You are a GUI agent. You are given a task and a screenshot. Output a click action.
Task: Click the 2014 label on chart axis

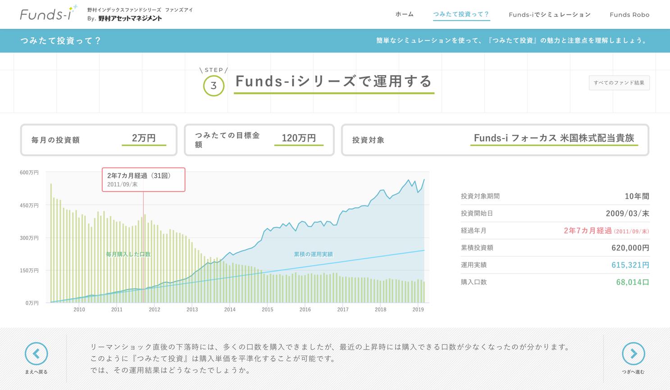pyautogui.click(x=230, y=309)
